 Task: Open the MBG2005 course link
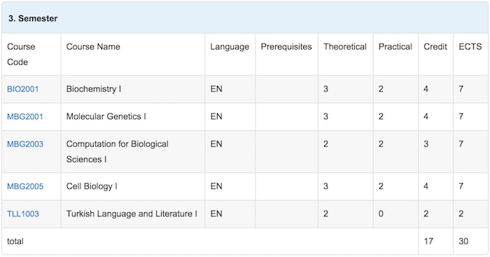click(25, 186)
